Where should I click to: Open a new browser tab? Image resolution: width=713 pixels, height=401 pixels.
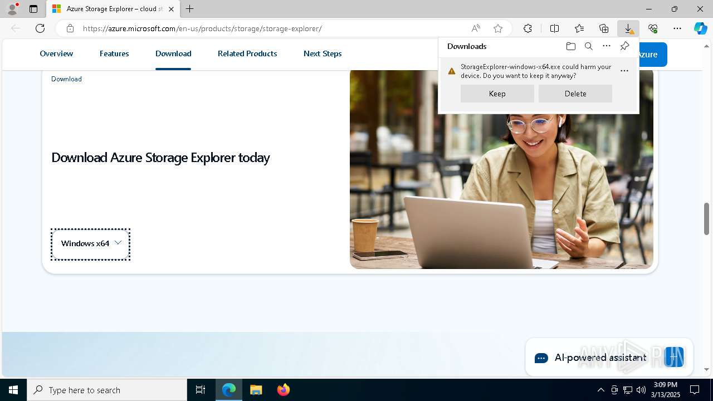[x=189, y=9]
